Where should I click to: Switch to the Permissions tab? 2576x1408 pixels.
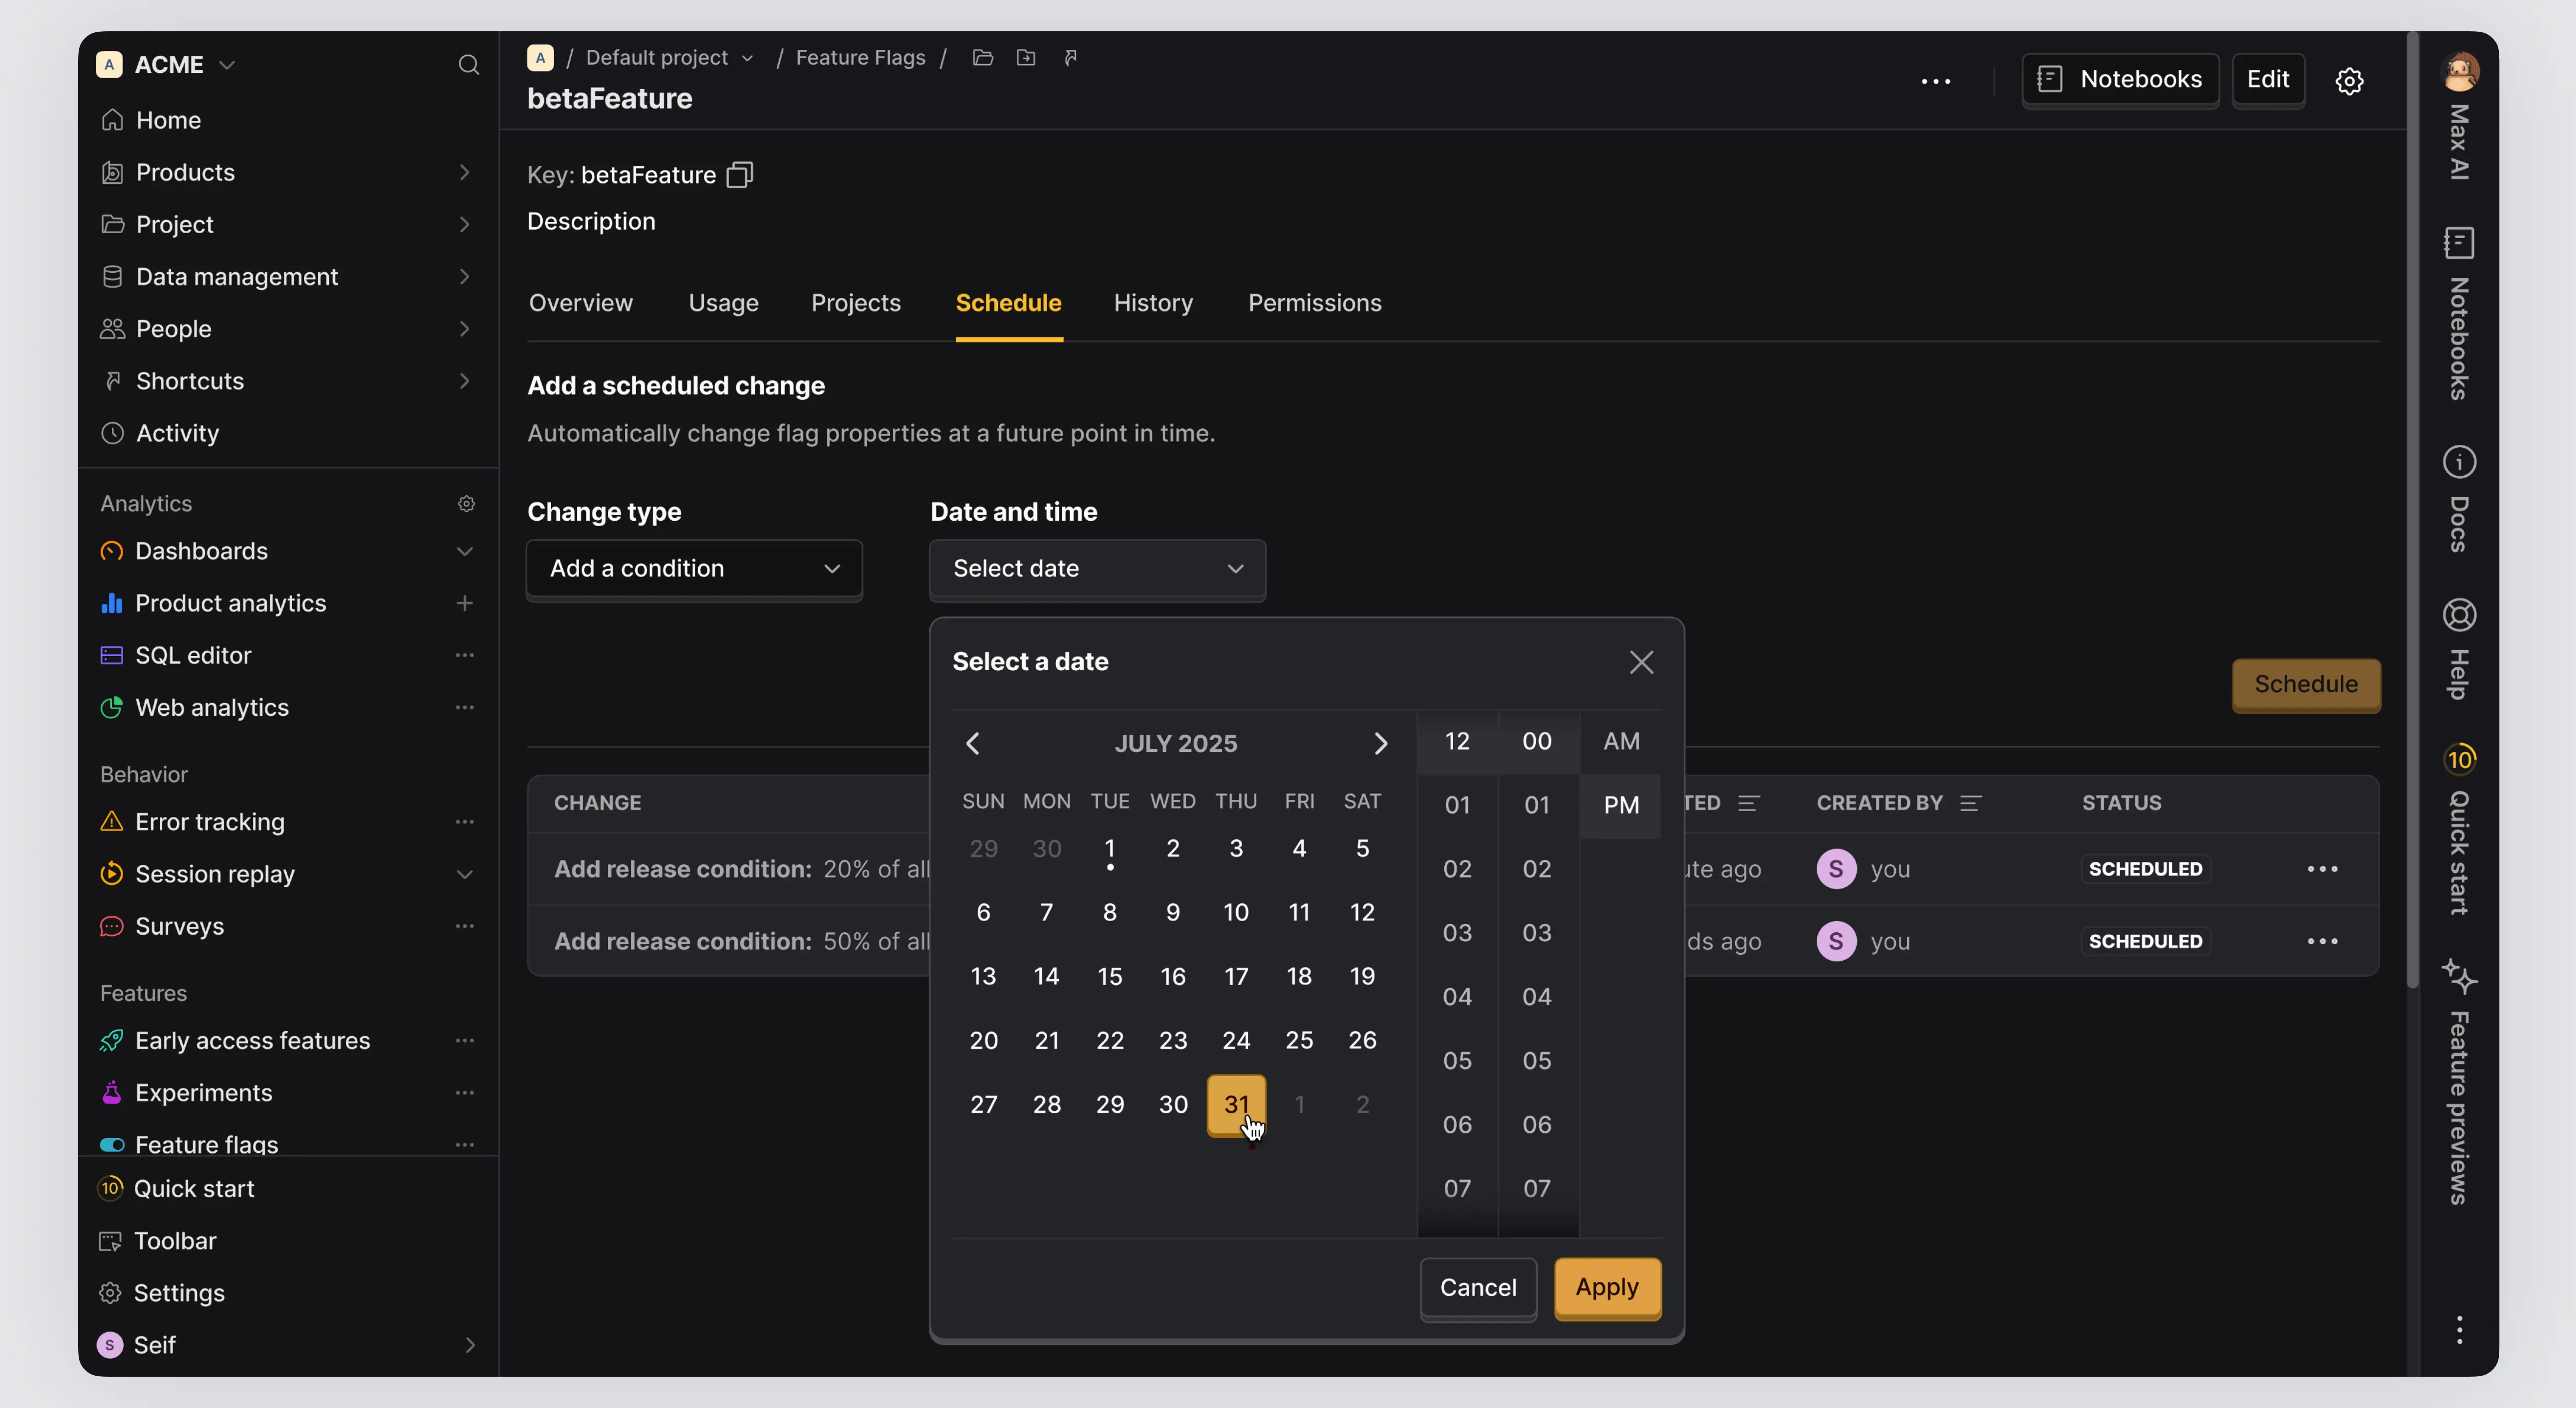[1314, 303]
